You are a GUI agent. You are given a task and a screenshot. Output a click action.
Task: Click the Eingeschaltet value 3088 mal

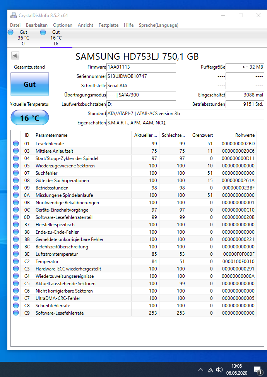(x=245, y=95)
